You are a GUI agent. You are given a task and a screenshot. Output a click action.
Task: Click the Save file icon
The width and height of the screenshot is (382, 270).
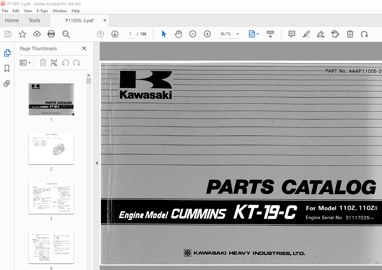pyautogui.click(x=8, y=34)
